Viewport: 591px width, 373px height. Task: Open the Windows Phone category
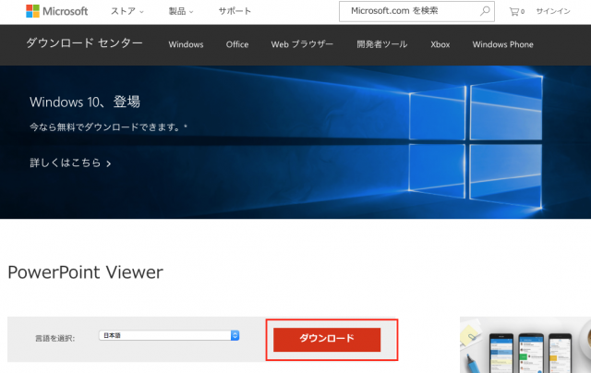(x=502, y=44)
